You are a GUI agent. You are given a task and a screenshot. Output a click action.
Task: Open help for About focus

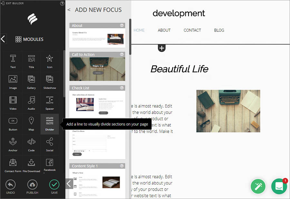click(122, 25)
